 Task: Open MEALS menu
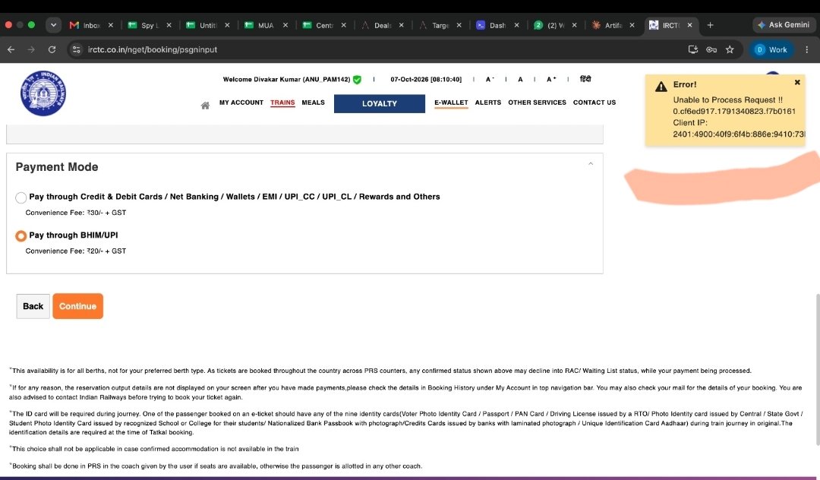(314, 103)
